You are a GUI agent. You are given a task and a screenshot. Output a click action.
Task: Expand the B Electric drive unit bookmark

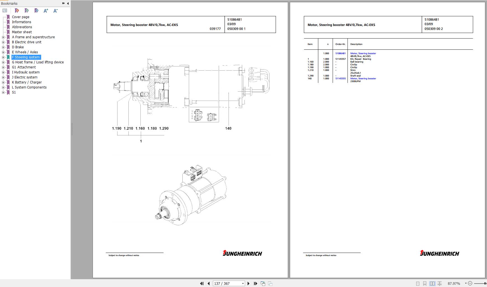tap(3, 42)
